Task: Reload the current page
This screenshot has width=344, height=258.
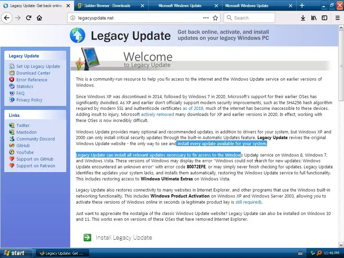Action: pos(29,18)
